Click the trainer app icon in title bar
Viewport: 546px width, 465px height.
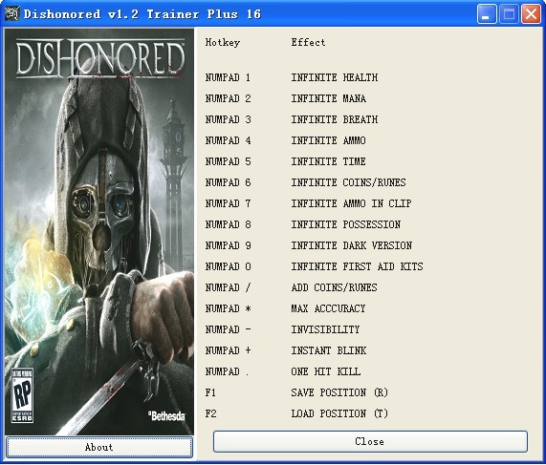coord(12,14)
